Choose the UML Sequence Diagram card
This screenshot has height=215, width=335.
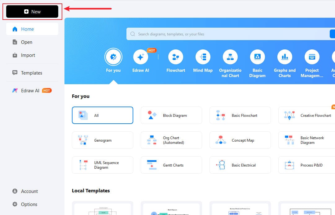tap(103, 165)
